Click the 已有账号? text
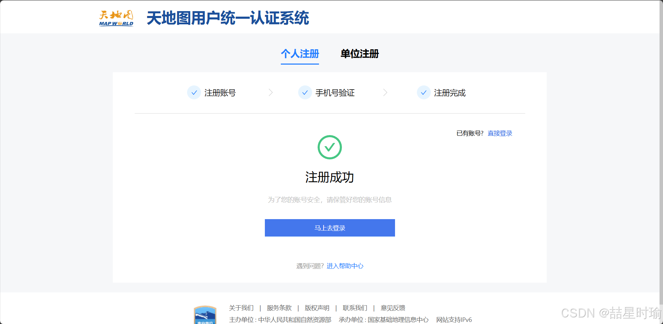Image resolution: width=663 pixels, height=324 pixels. pos(470,133)
